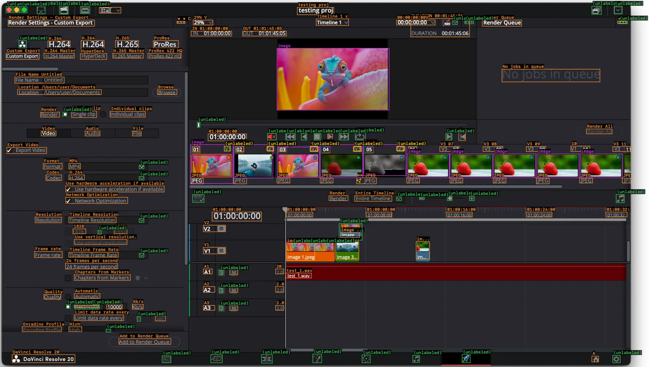Toggle Export Video checkbox
The width and height of the screenshot is (649, 367).
tap(9, 150)
